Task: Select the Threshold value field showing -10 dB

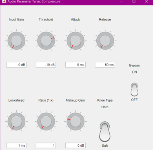Action: [x=46, y=65]
